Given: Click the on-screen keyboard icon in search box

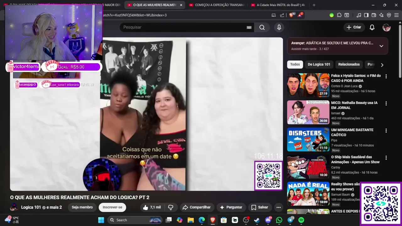Looking at the screenshot, I should (x=249, y=27).
